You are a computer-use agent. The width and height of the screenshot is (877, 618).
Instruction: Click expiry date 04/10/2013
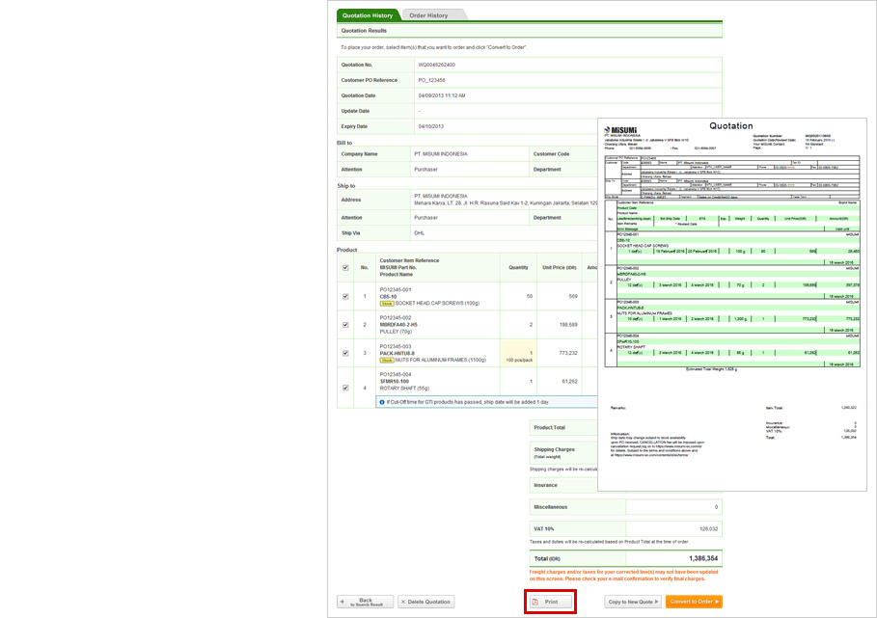tap(431, 126)
